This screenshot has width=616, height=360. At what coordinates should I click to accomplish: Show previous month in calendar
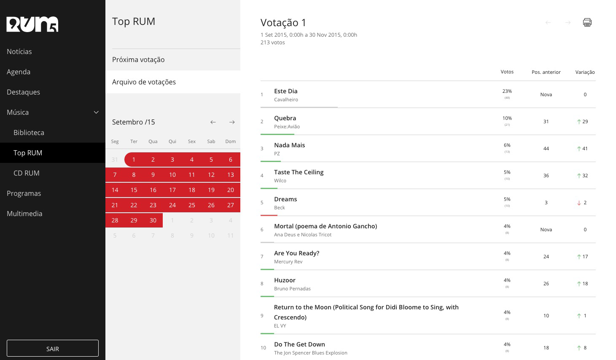click(213, 122)
